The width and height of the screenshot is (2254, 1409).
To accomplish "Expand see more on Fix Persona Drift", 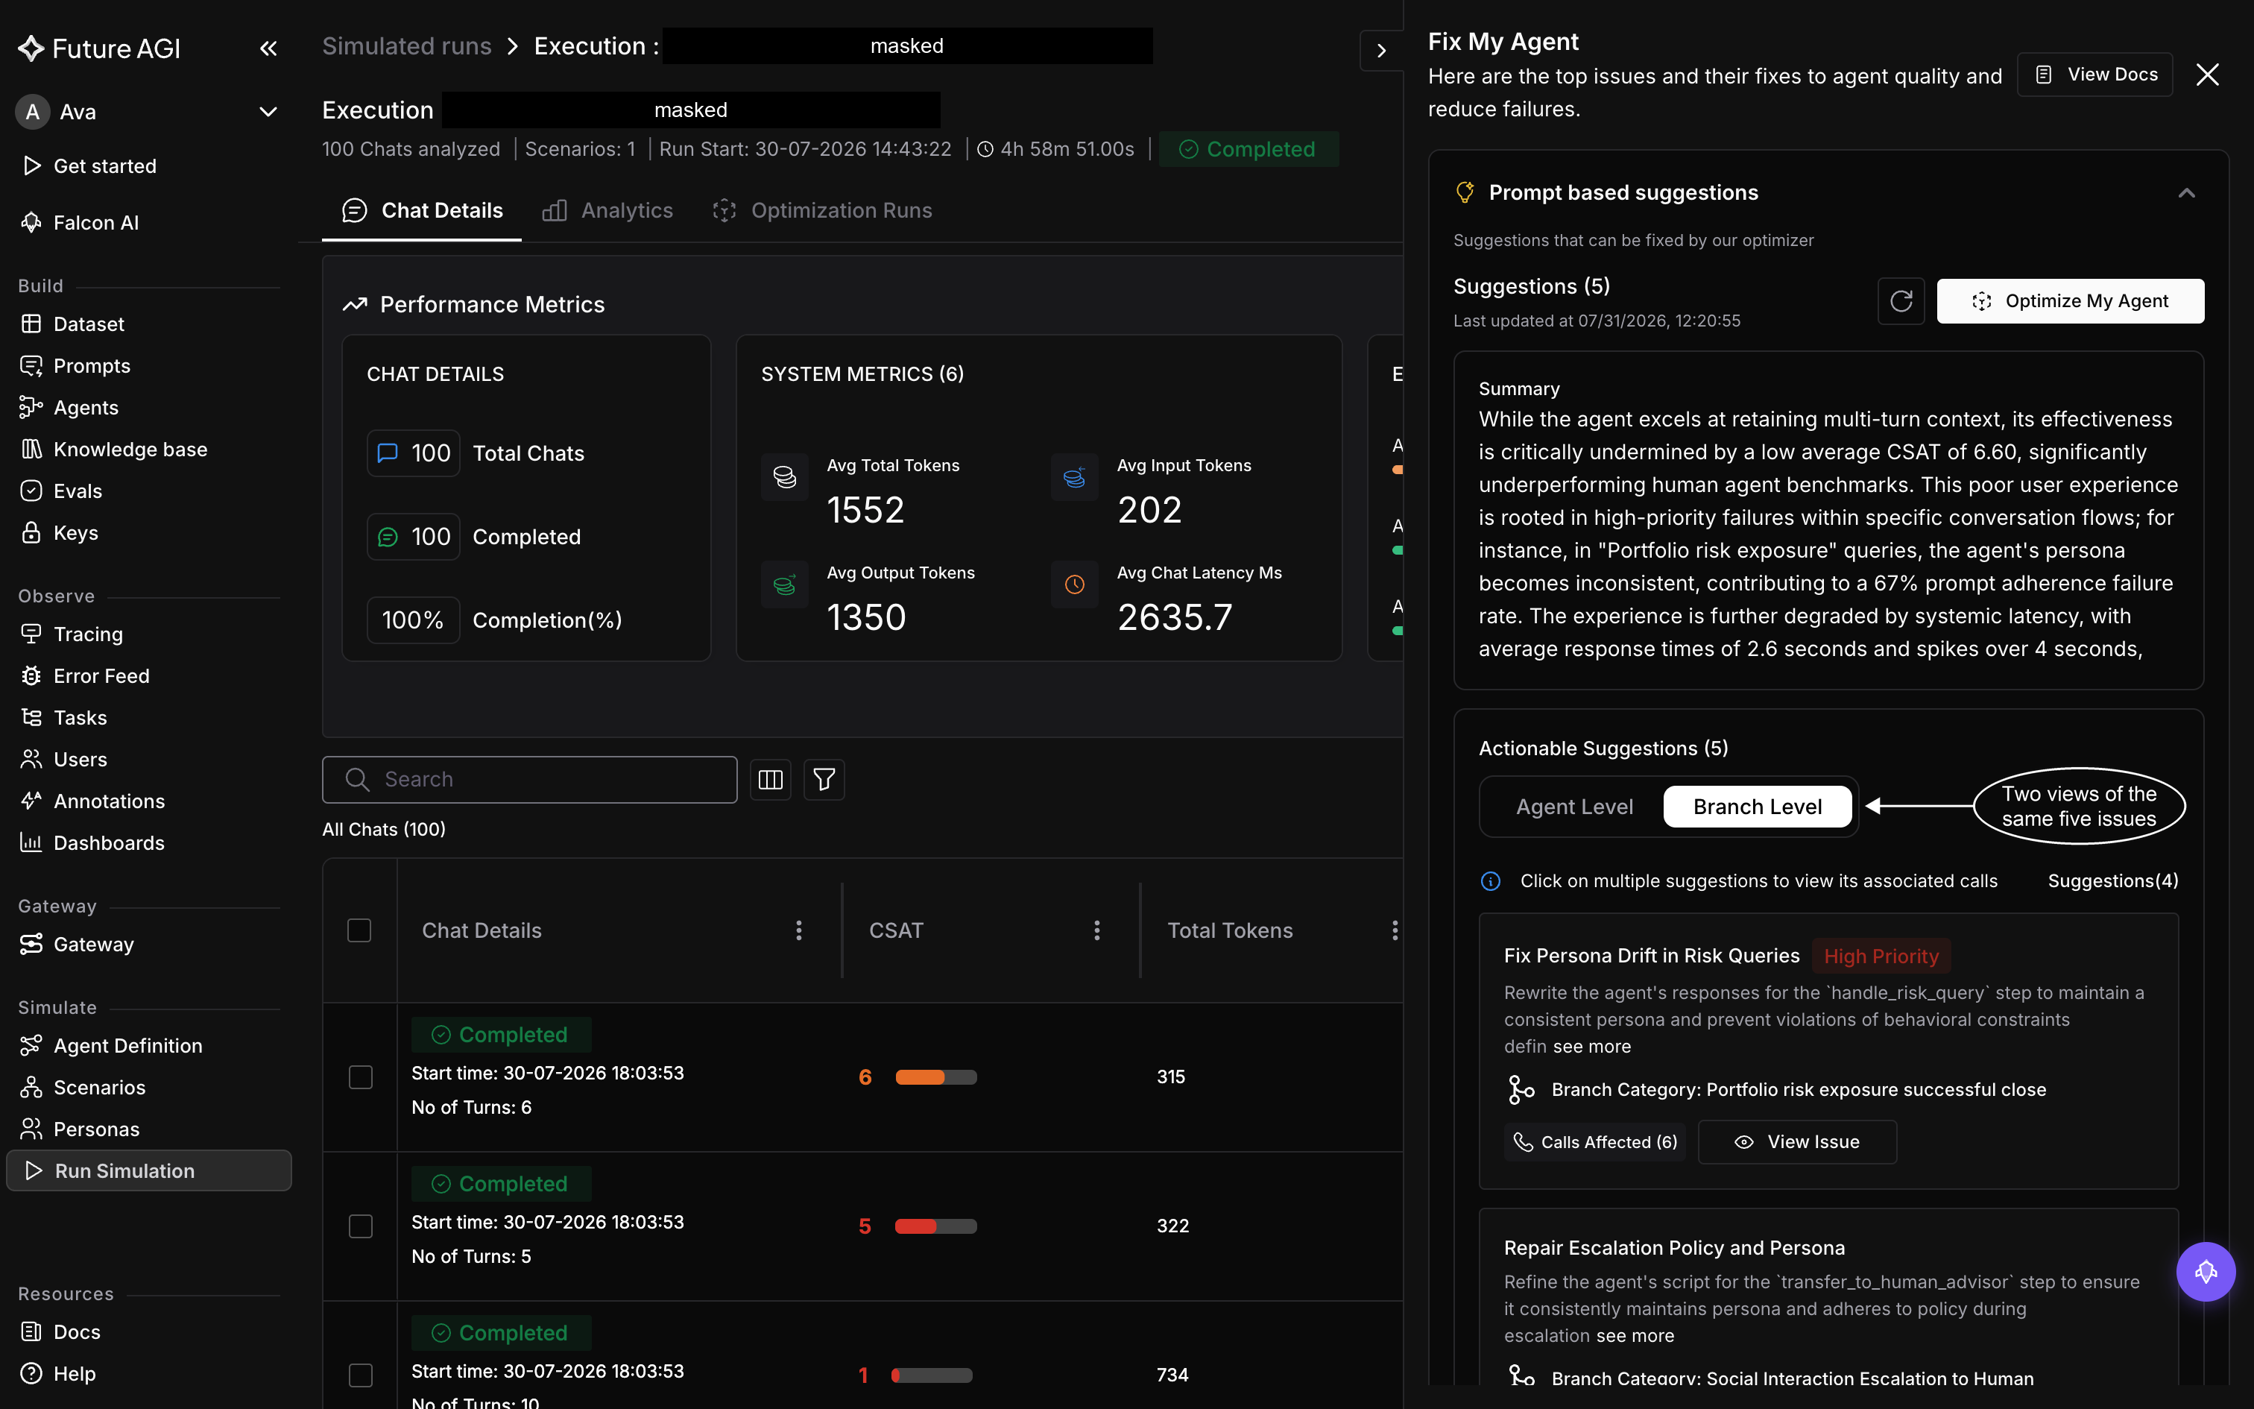I will click(1592, 1047).
